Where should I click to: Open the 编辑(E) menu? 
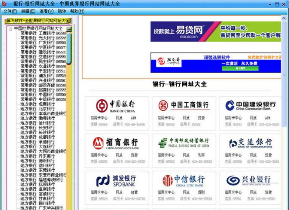pos(28,11)
